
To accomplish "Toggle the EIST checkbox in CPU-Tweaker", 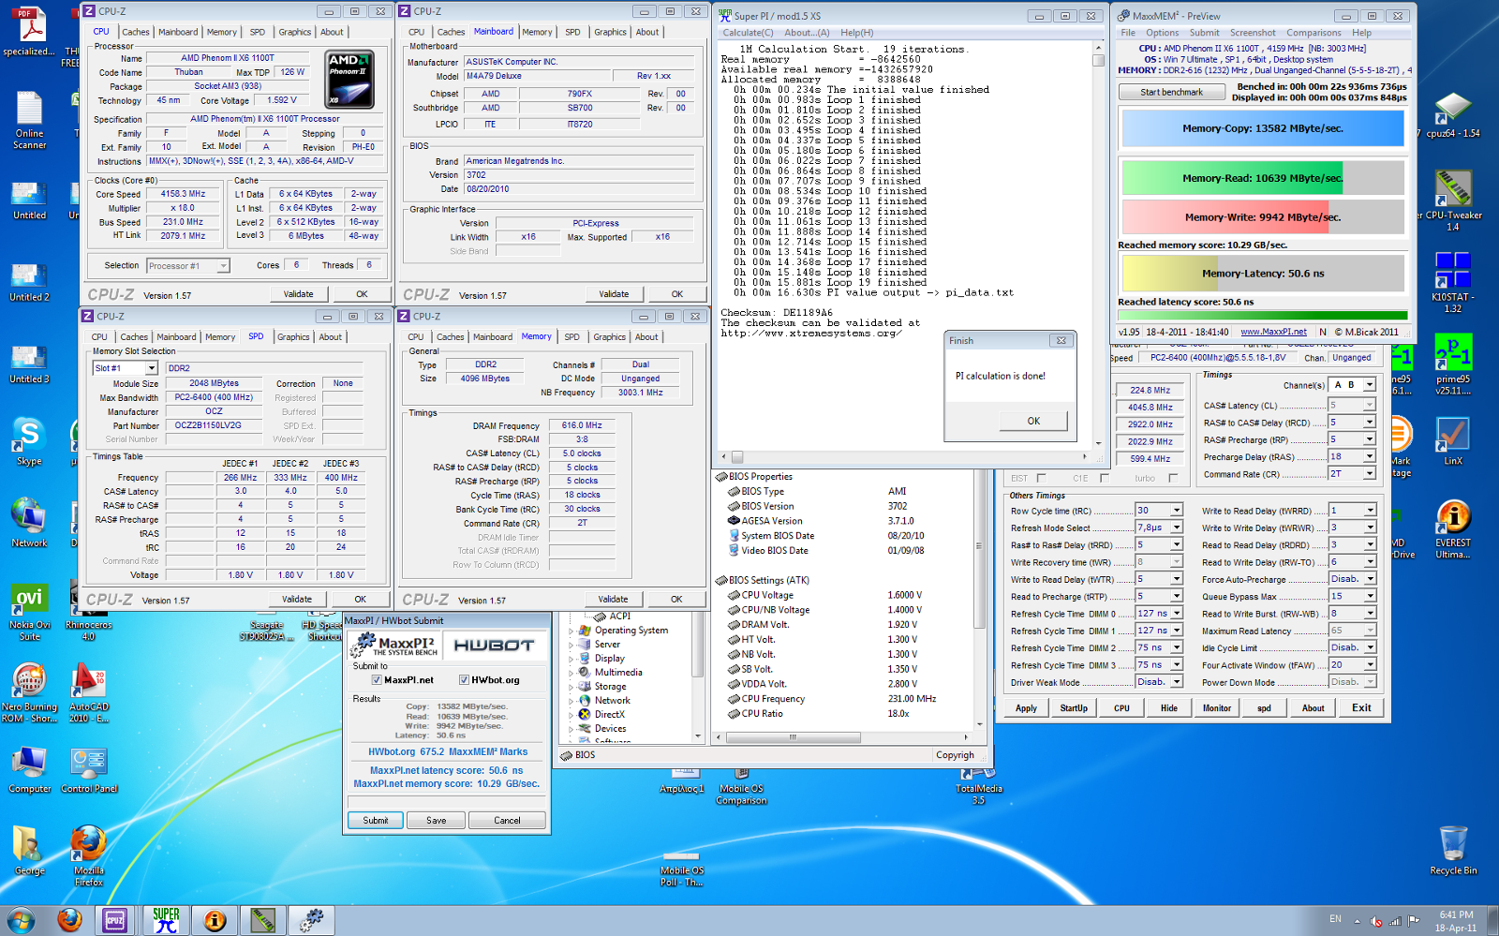I will (1042, 478).
